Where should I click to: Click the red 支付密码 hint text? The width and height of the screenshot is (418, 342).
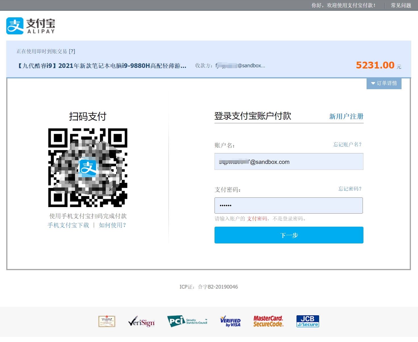(257, 219)
